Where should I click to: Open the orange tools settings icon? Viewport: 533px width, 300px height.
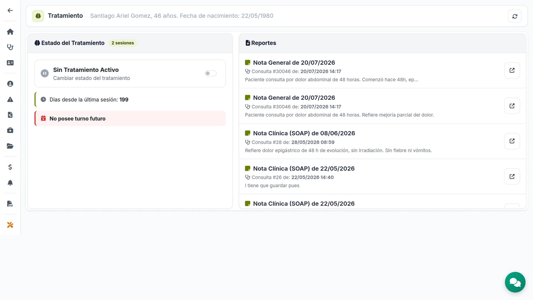coord(10,225)
